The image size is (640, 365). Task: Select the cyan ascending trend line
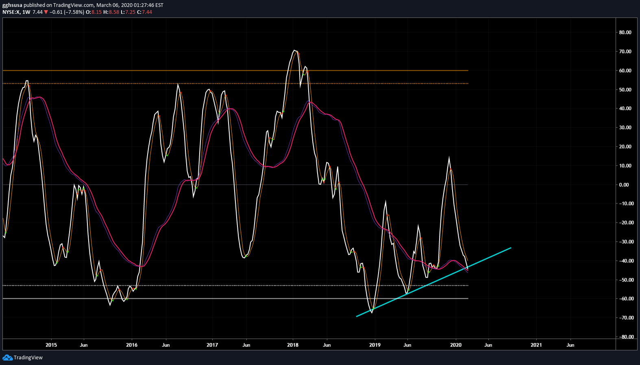click(433, 282)
